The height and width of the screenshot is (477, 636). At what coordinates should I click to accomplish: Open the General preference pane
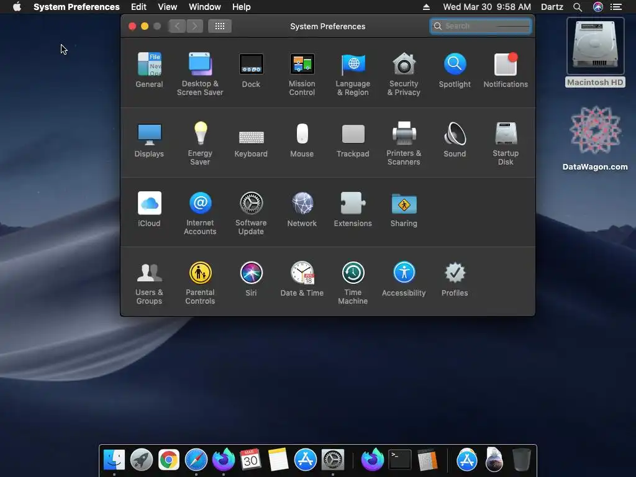click(149, 70)
